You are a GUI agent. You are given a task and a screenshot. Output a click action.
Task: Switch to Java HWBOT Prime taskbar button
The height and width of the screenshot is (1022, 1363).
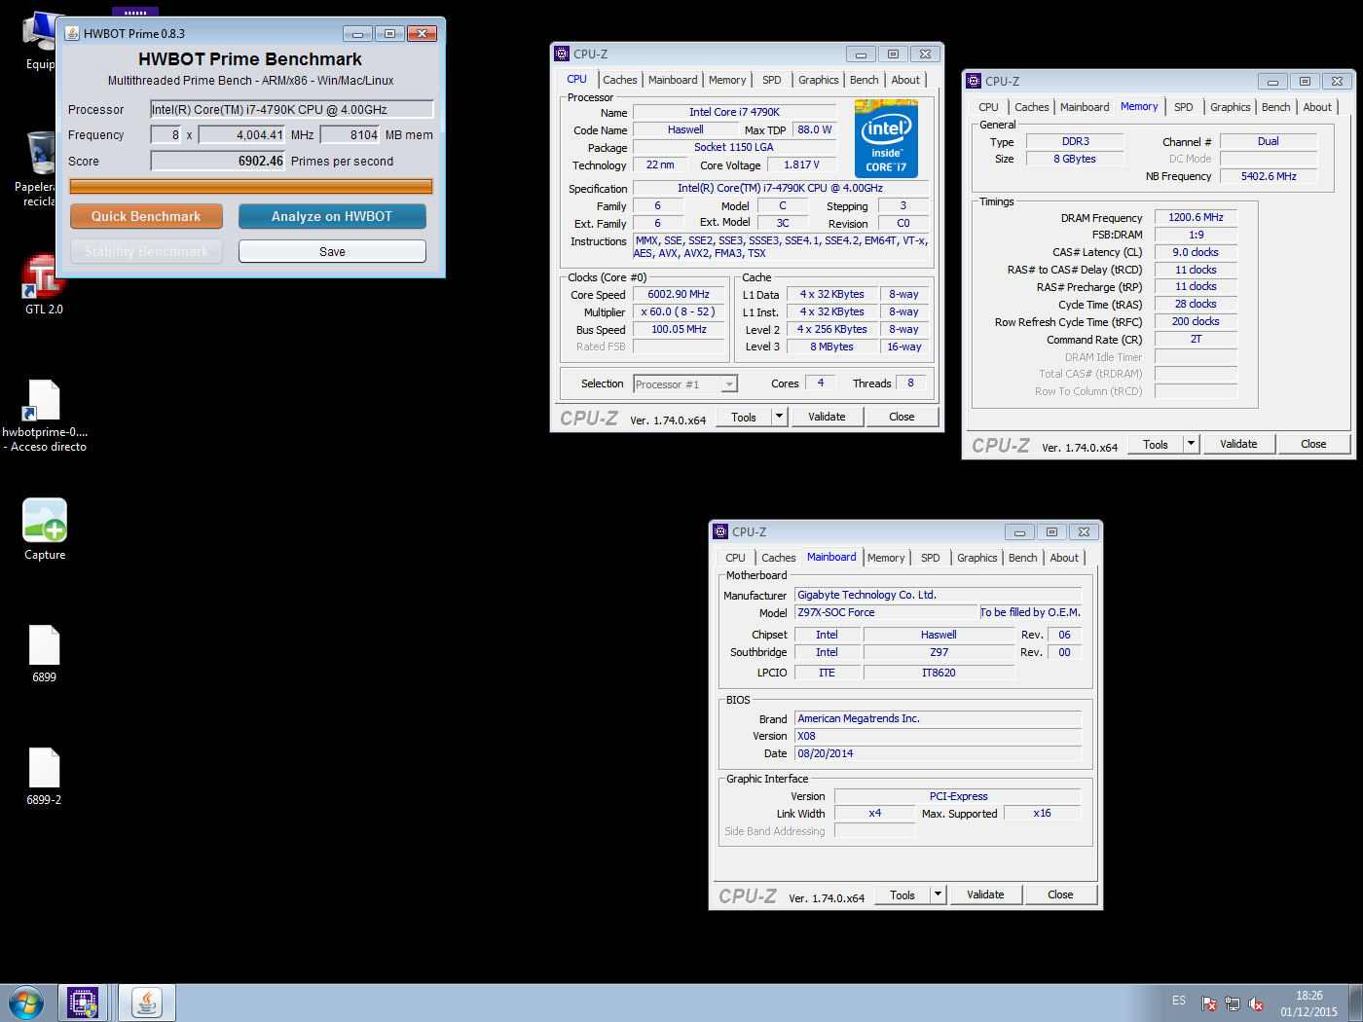[x=147, y=1003]
